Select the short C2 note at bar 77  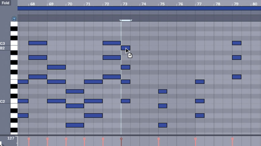pos(200,101)
